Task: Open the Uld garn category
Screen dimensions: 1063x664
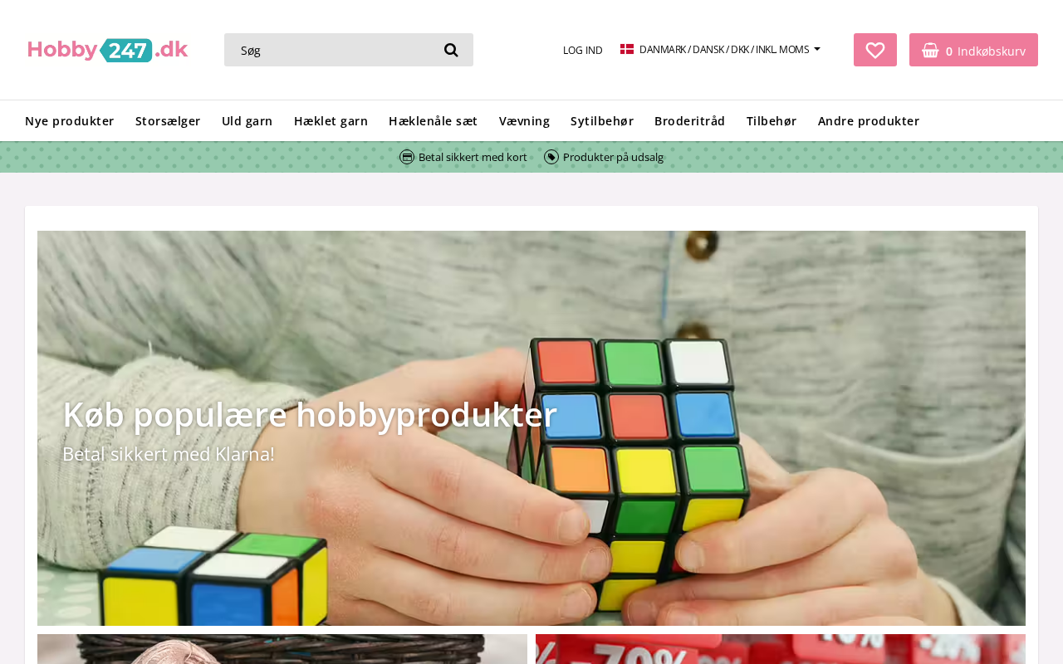Action: (x=247, y=121)
